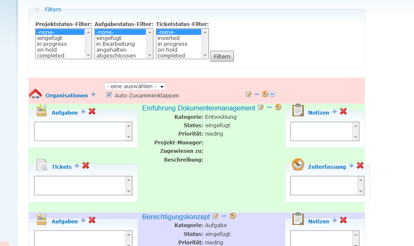The image size is (414, 246).
Task: Click the red X in Berechtigungskonzept's Notizen panel
Action: [343, 220]
